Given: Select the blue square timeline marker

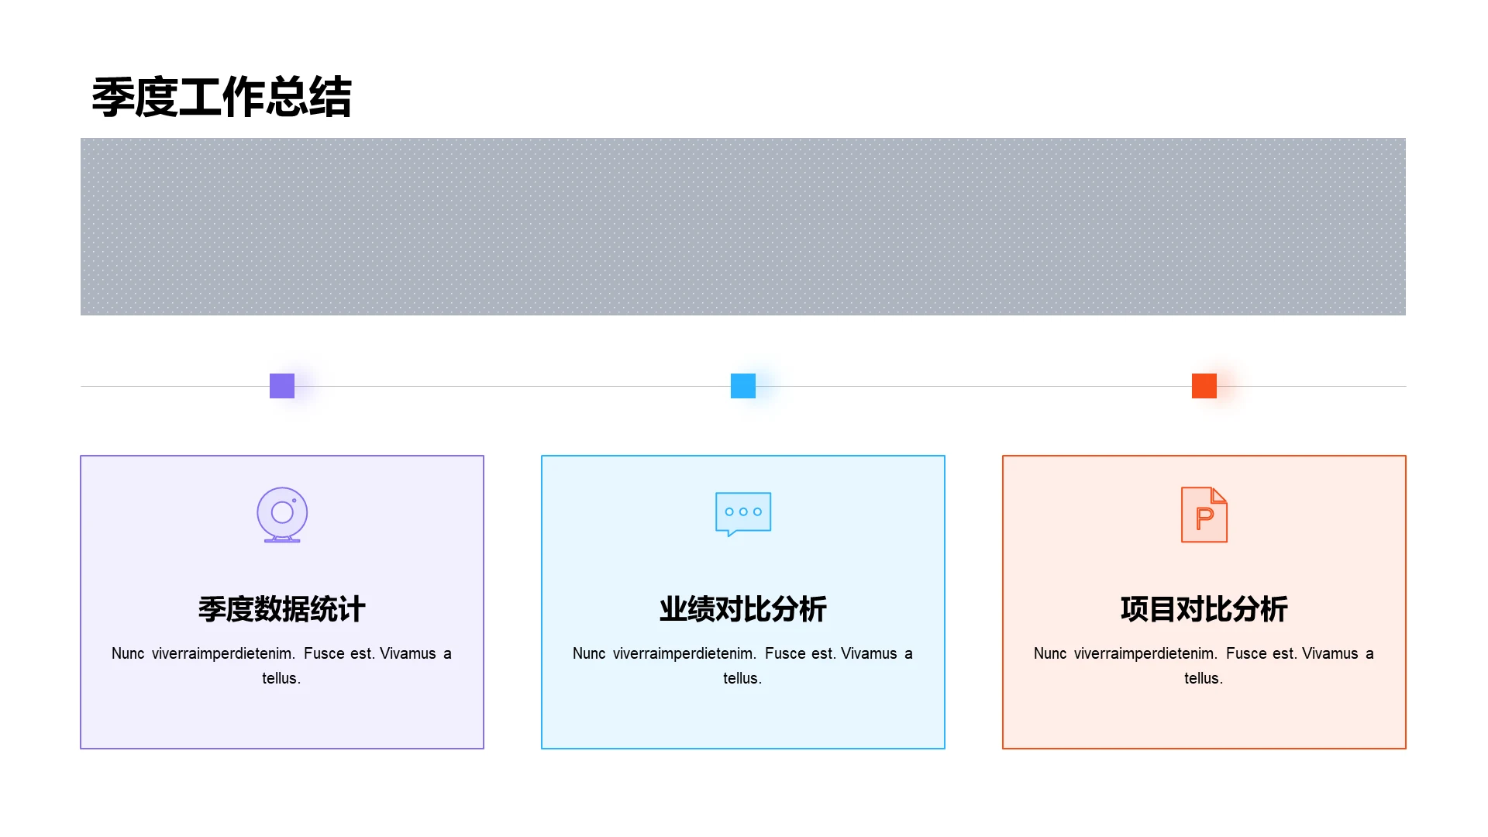Looking at the screenshot, I should (742, 386).
